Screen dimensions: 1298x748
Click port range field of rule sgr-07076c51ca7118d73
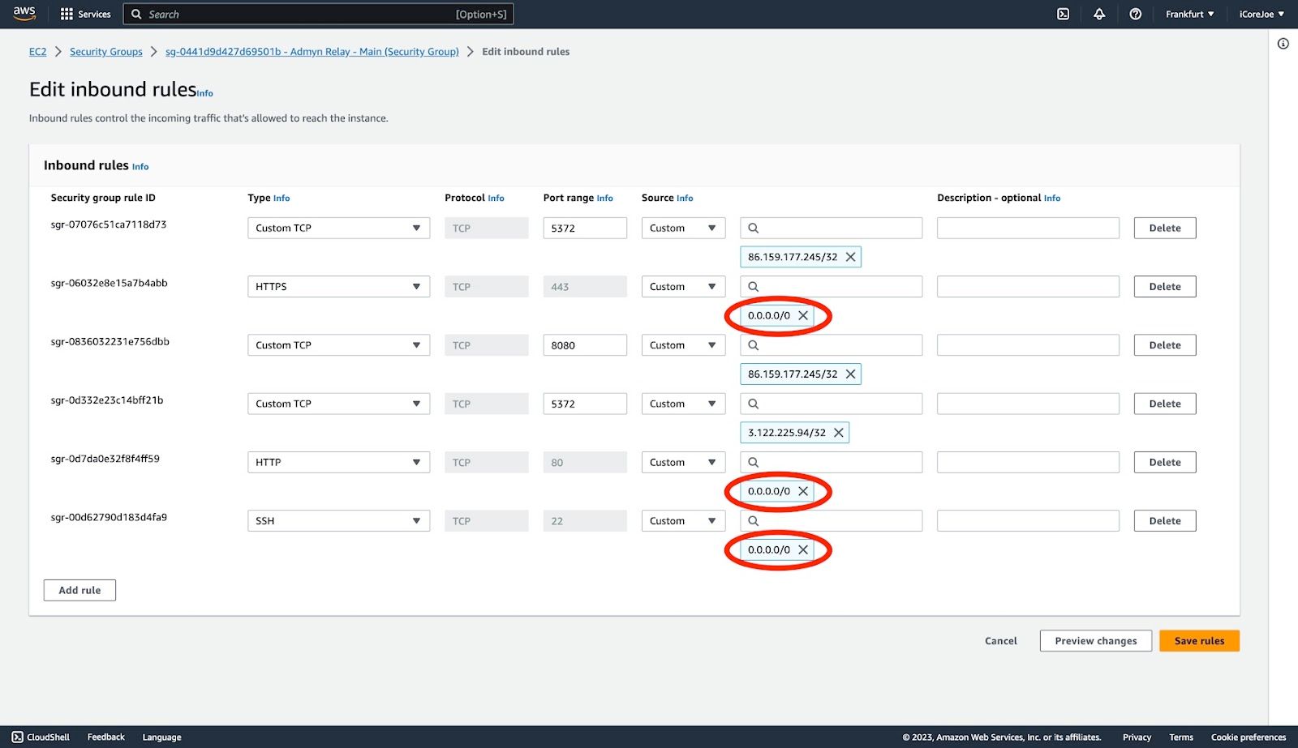(585, 228)
